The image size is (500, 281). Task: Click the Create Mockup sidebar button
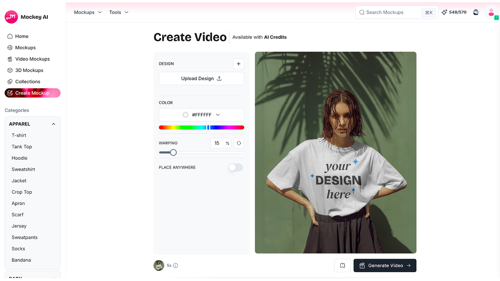(x=32, y=93)
